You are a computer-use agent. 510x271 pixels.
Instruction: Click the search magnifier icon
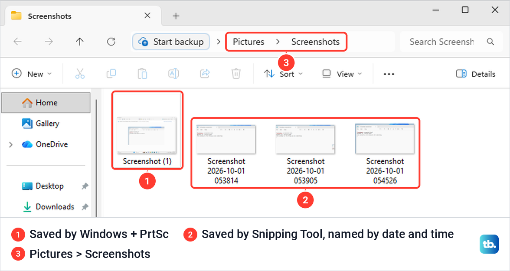point(490,42)
